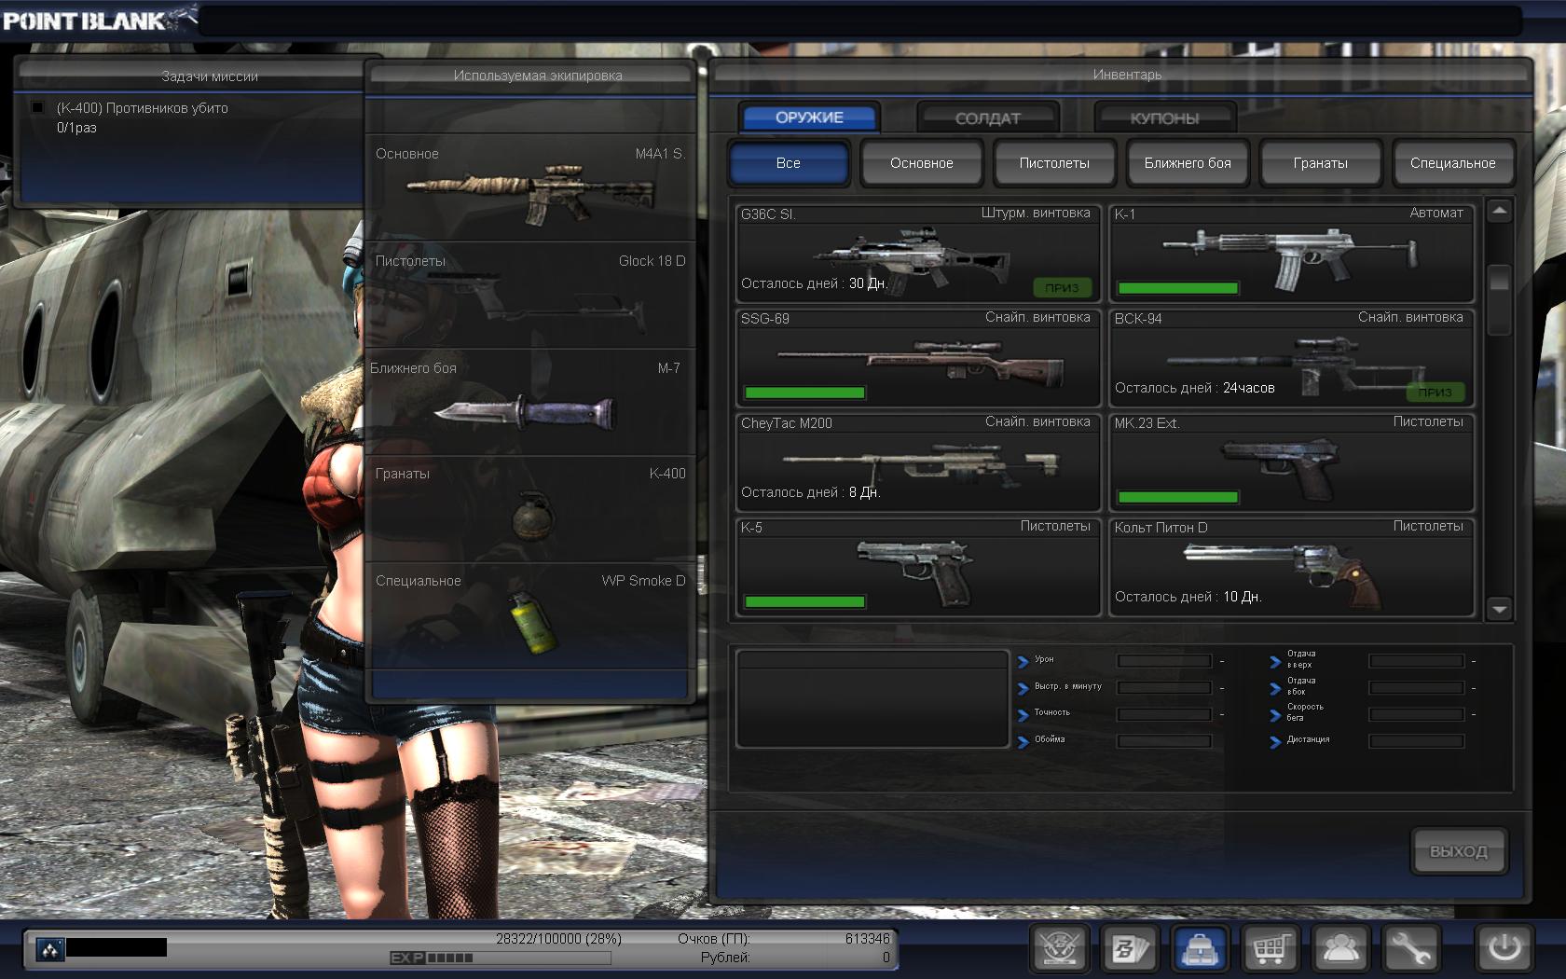Select the equipped M-7 knife
This screenshot has height=979, width=1566.
(524, 411)
